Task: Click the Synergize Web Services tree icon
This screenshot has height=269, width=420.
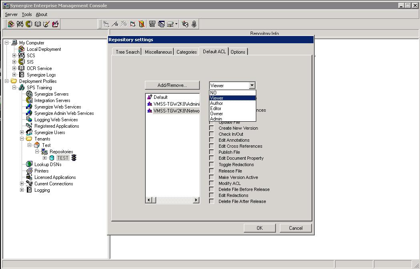Action: 29,106
